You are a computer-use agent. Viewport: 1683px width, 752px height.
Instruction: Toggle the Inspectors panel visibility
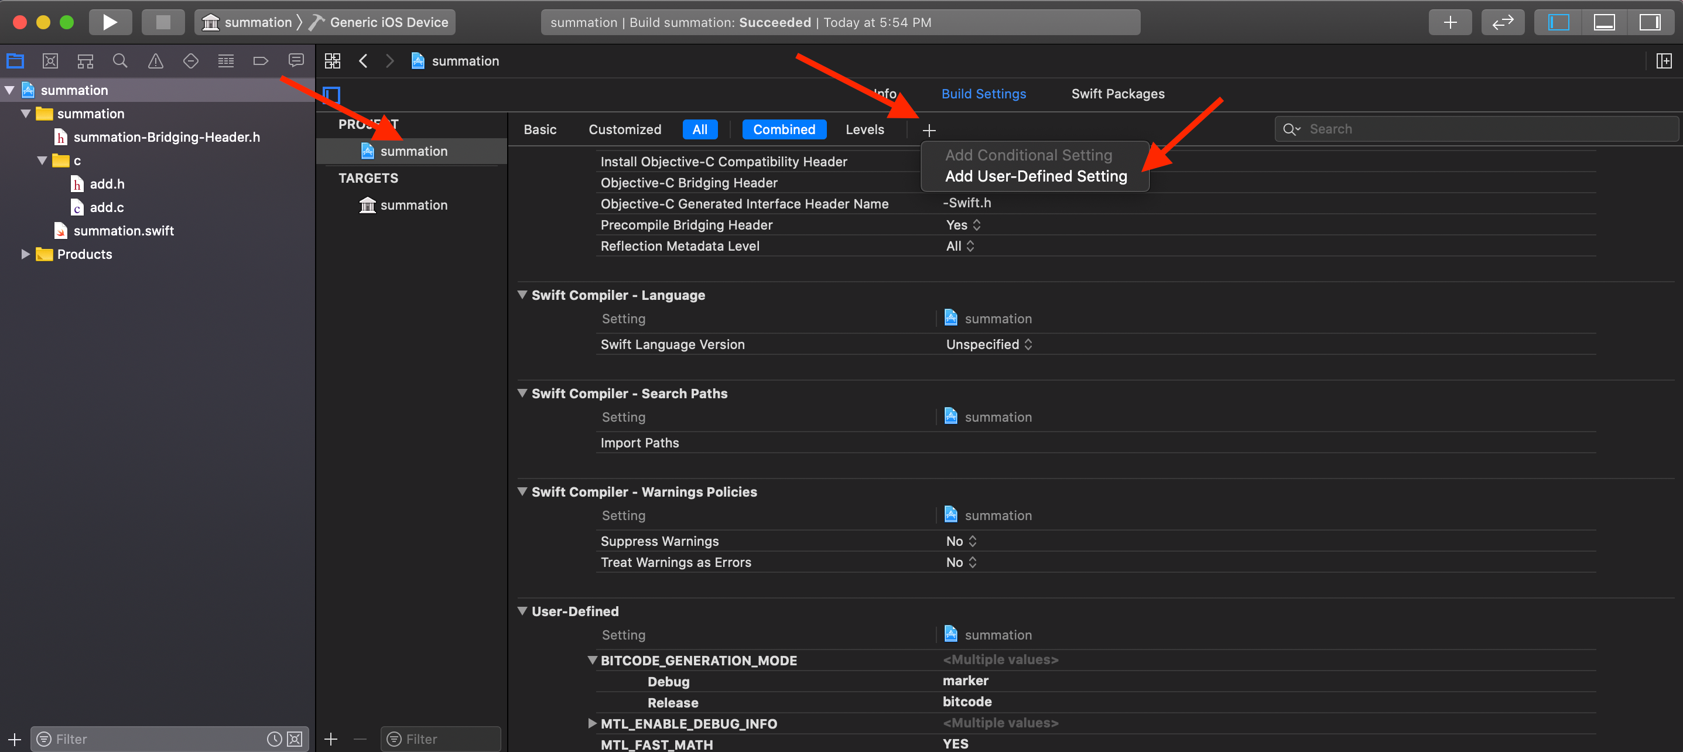coord(1649,22)
